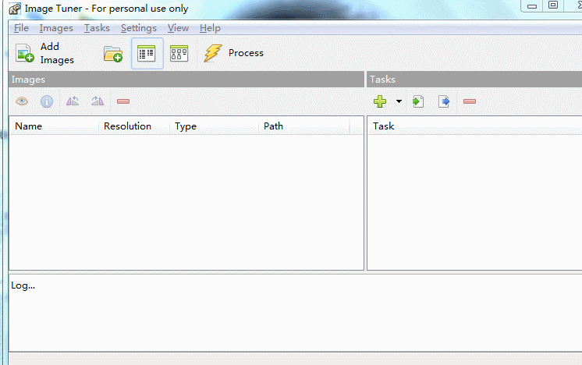Click the Process lightning button
Screen dimensions: 582x365
pos(234,53)
